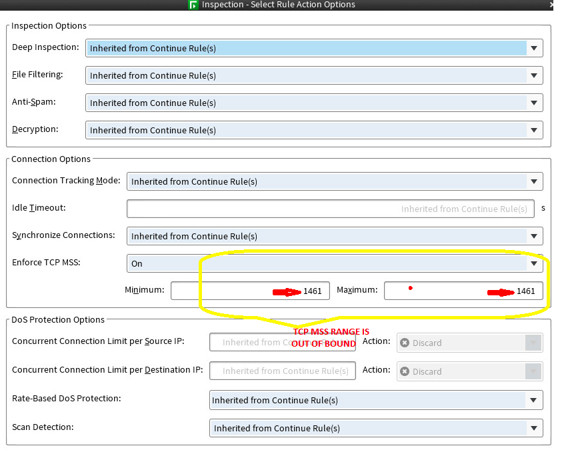Click the Synchronize Connections dropdown arrow icon
Screen dimensions: 566x450
[534, 236]
